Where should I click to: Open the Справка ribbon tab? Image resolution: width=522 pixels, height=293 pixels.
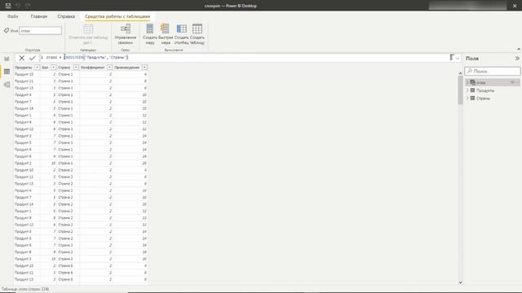pyautogui.click(x=66, y=16)
